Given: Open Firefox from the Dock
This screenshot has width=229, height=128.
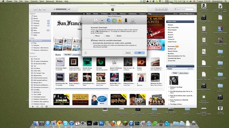Looking at the screenshot, I should (113, 123).
